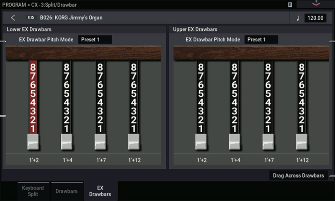Open program name B026: KORG Jimmy's Organ
Screen dimensions: 335x201
tap(71, 18)
